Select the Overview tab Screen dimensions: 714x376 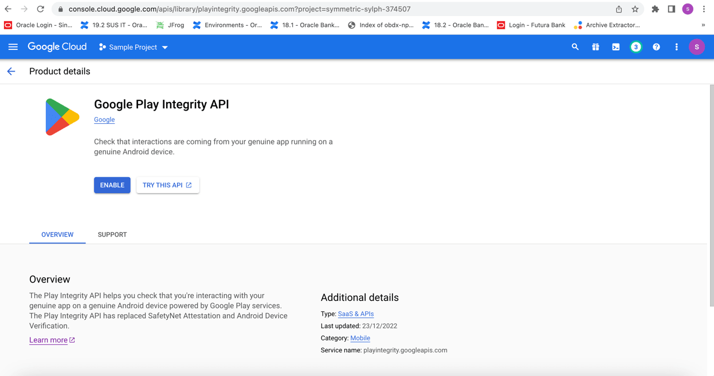coord(57,234)
